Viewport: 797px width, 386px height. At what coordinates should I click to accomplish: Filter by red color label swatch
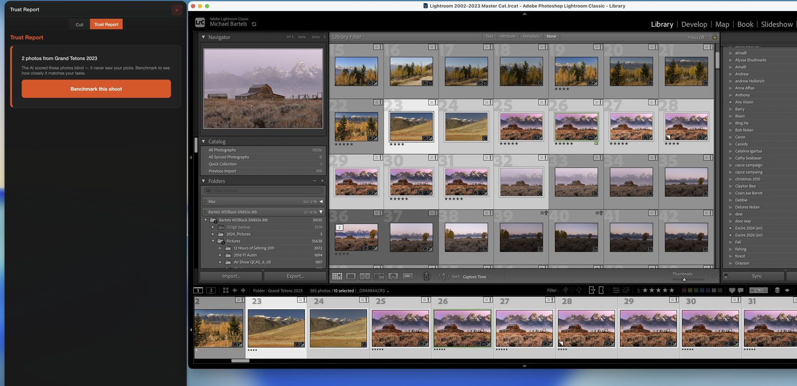pyautogui.click(x=684, y=290)
